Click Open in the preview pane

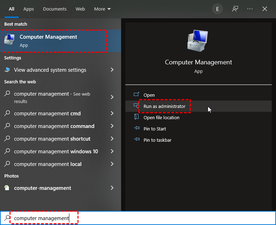[199, 95]
